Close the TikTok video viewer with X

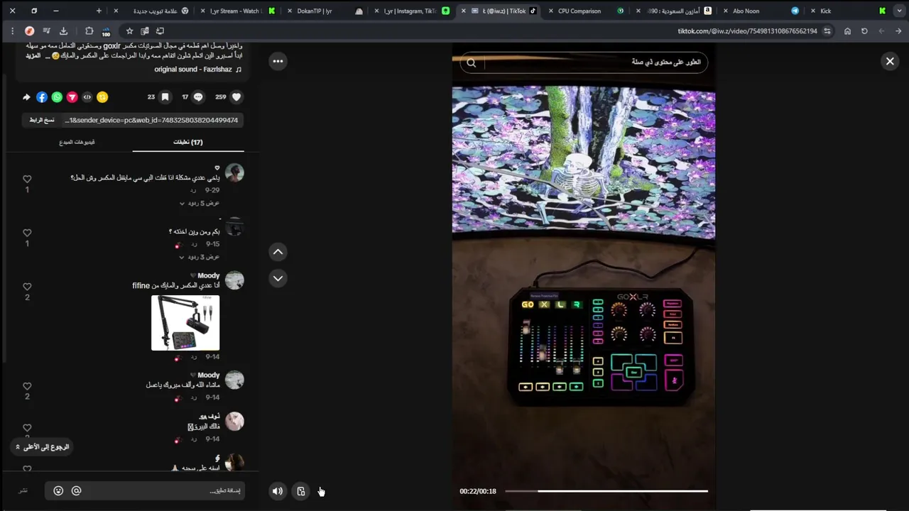click(x=890, y=62)
